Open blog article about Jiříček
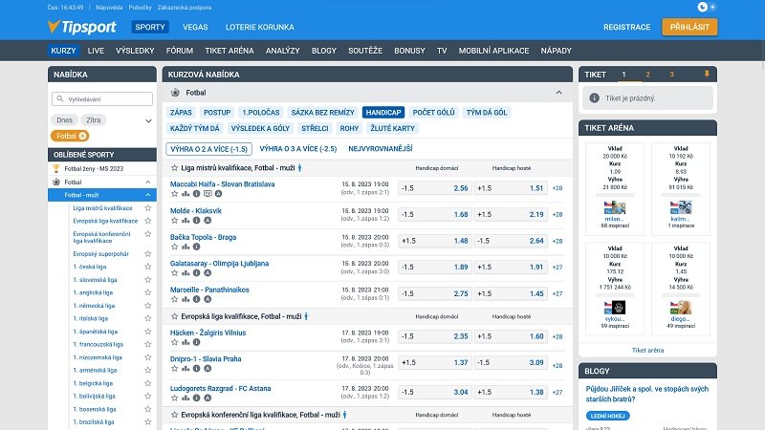 [647, 394]
